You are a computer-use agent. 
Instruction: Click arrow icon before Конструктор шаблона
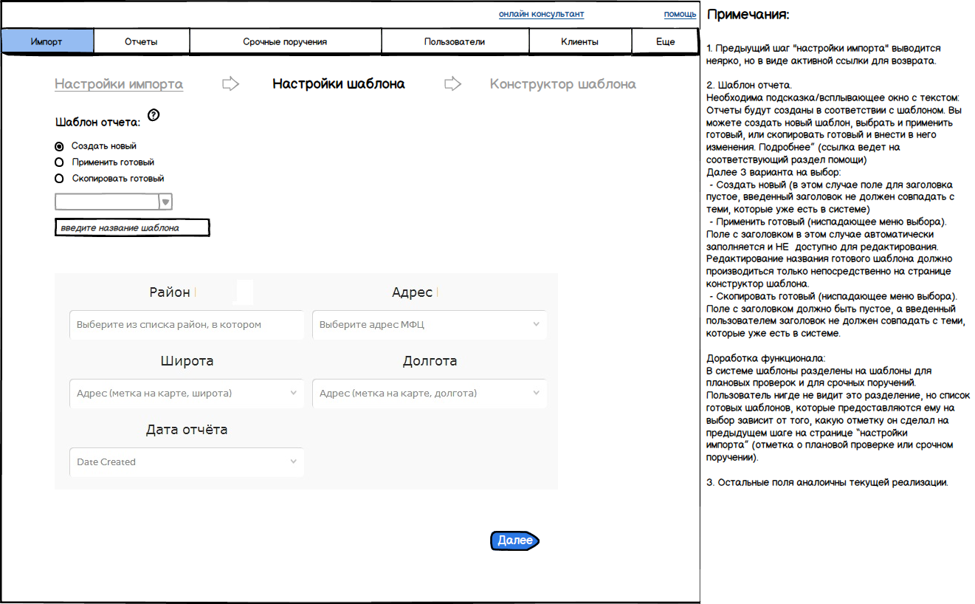click(452, 83)
